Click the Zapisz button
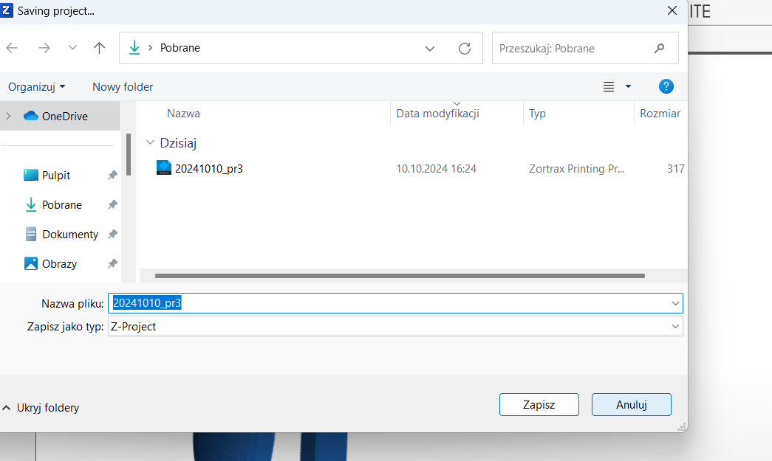772x461 pixels. pos(539,404)
